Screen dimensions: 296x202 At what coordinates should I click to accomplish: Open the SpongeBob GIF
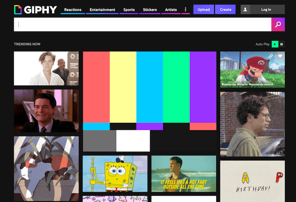115,174
